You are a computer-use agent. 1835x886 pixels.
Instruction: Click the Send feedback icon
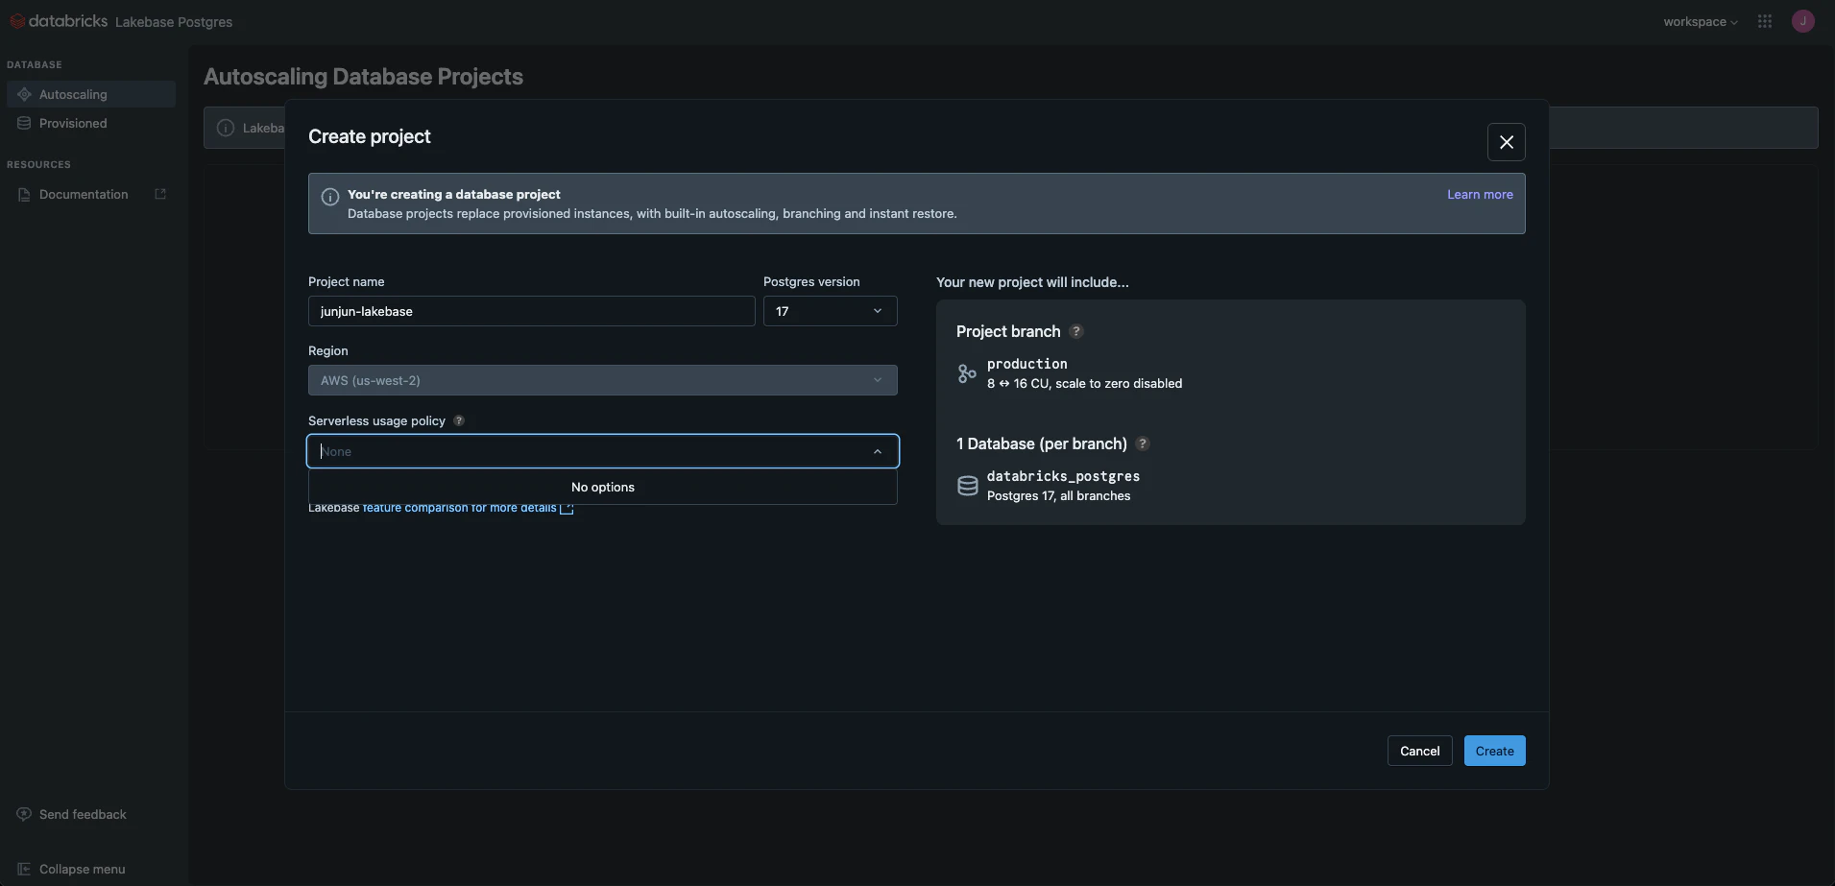24,814
